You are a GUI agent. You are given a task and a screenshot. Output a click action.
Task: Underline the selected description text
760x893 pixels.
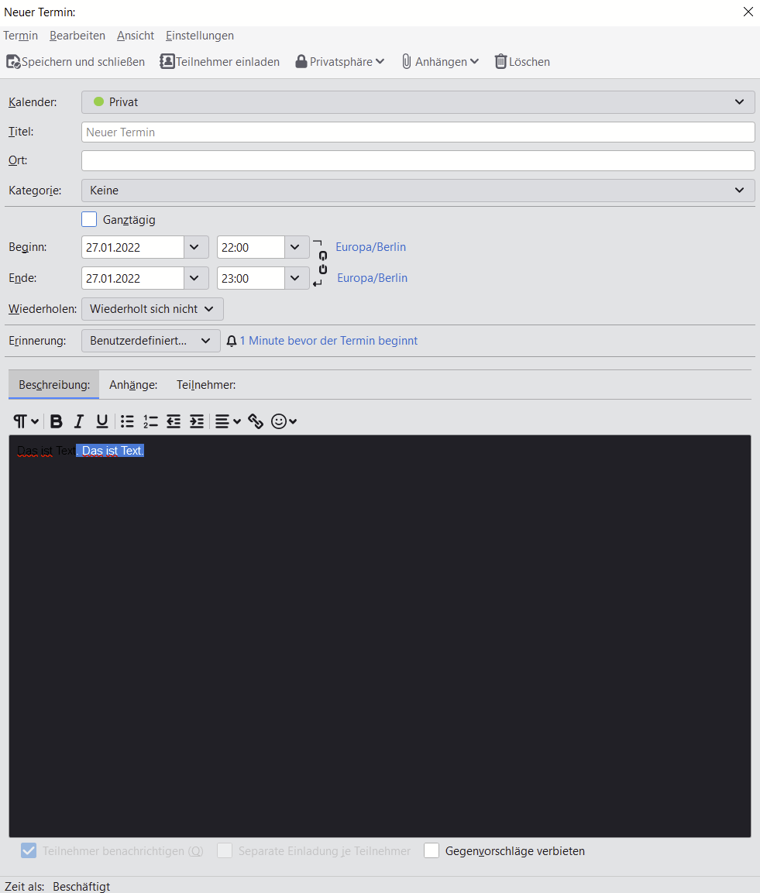coord(102,421)
